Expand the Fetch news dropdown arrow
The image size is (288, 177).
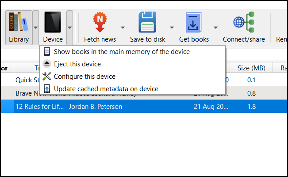122,27
